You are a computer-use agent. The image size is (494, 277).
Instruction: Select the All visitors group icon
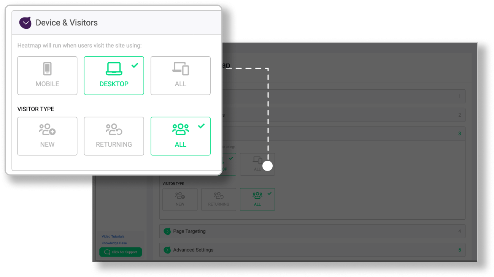(180, 130)
